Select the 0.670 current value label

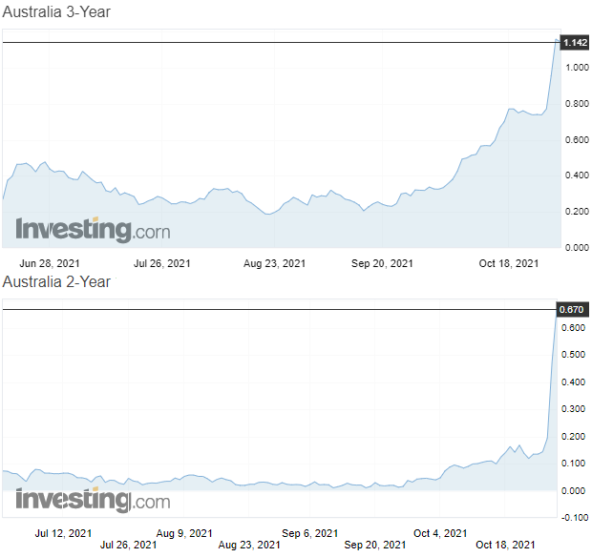coord(575,310)
